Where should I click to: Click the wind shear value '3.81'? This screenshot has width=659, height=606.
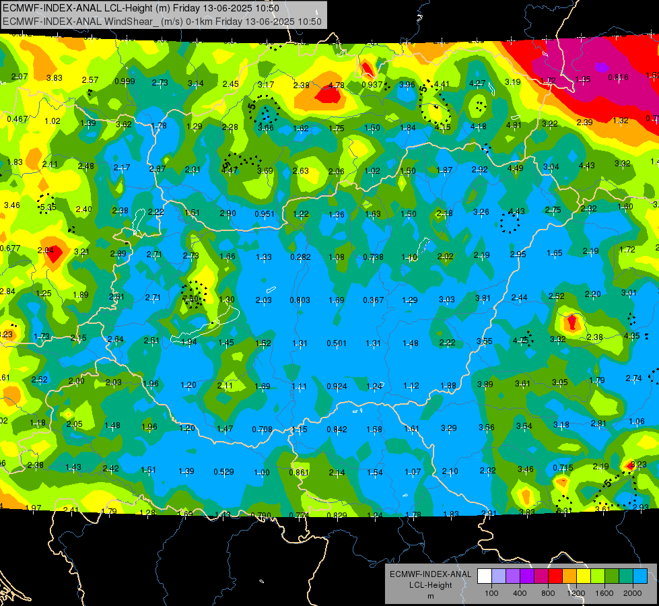[483, 298]
